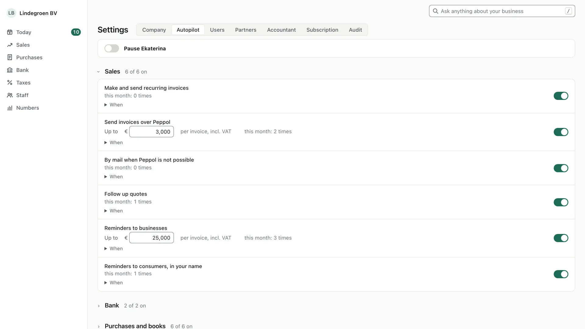Open the Today calendar icon in sidebar

click(10, 32)
